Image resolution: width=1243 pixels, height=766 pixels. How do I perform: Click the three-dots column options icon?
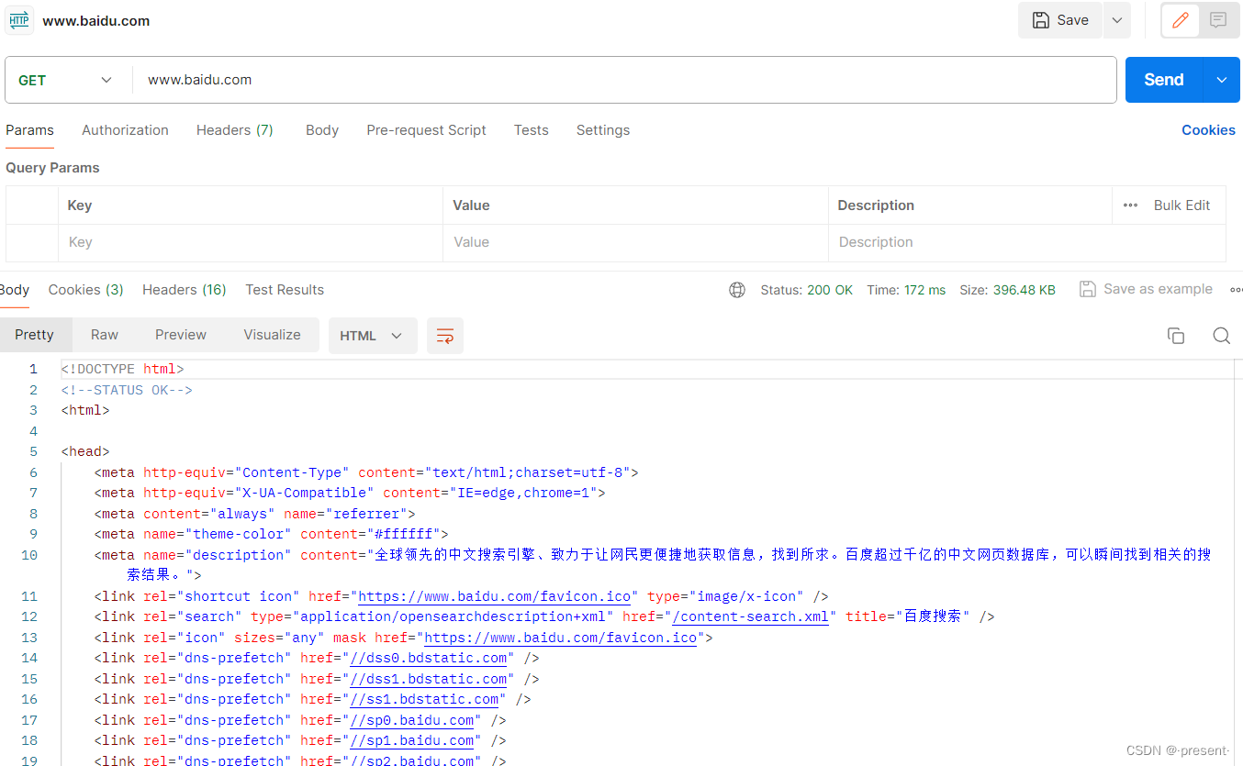[x=1130, y=205]
